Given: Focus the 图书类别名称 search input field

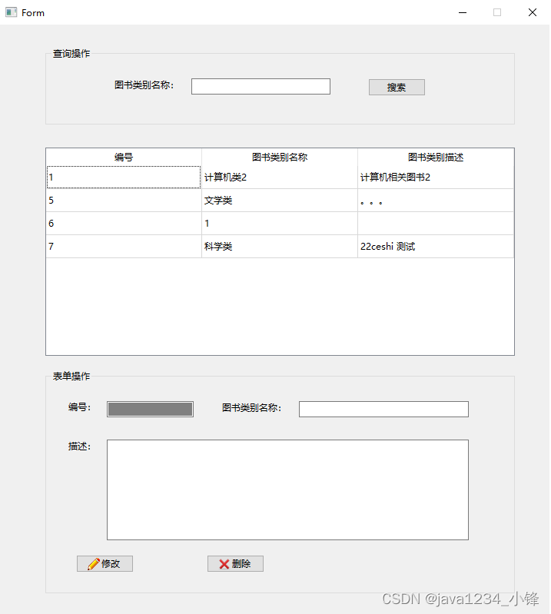Looking at the screenshot, I should [x=261, y=87].
